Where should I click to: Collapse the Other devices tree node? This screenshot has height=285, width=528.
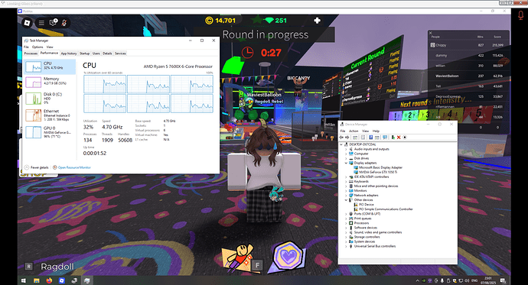point(346,200)
